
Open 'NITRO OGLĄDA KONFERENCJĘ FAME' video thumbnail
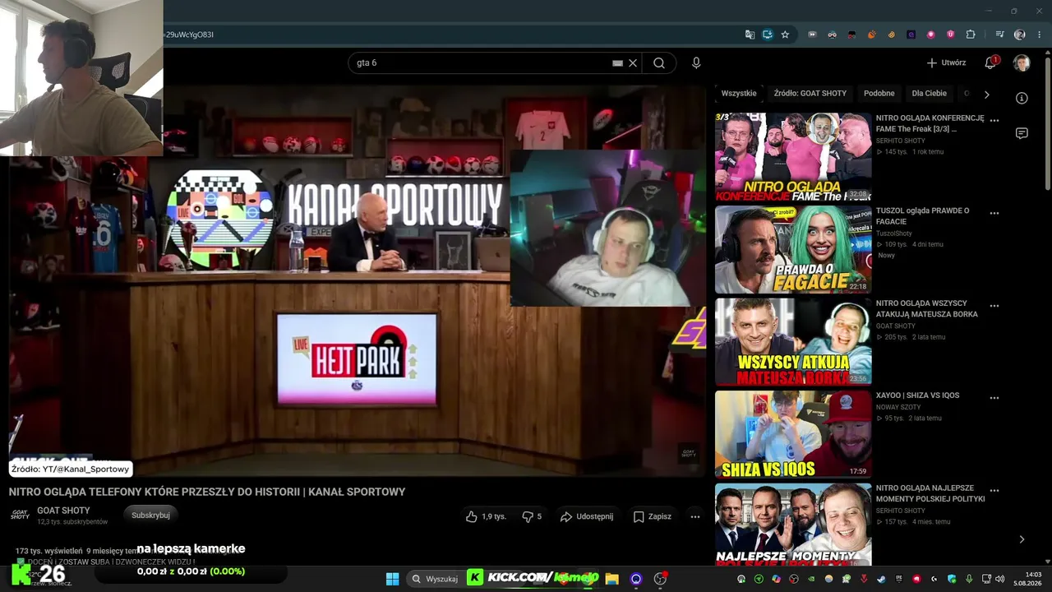pos(793,157)
